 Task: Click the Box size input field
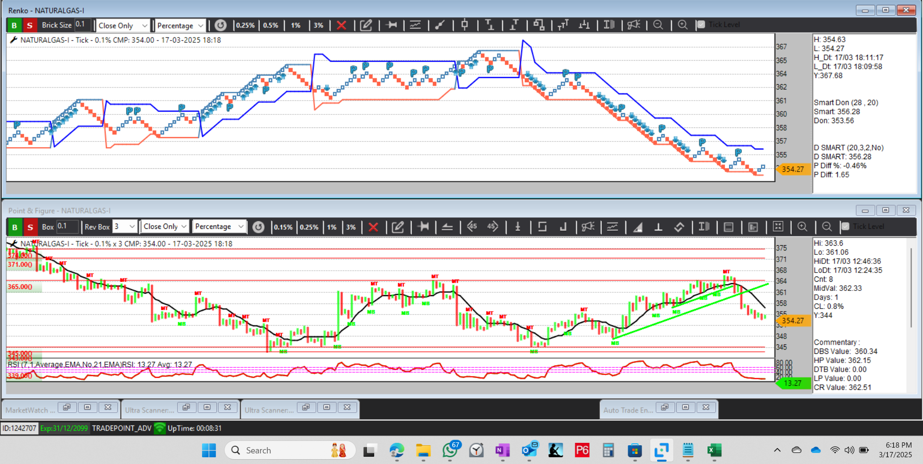point(67,226)
